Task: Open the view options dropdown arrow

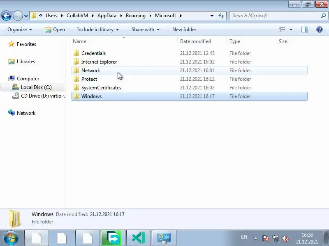Action: [x=291, y=30]
